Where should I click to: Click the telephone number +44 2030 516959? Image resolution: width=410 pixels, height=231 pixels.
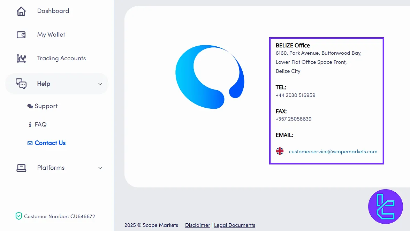[x=295, y=95]
